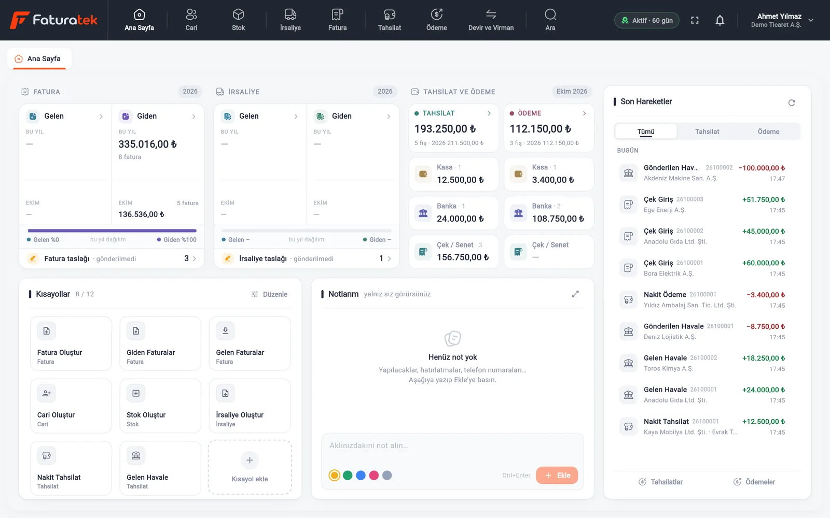Click the Kısayol ekle tile
Image resolution: width=830 pixels, height=518 pixels.
pyautogui.click(x=250, y=468)
